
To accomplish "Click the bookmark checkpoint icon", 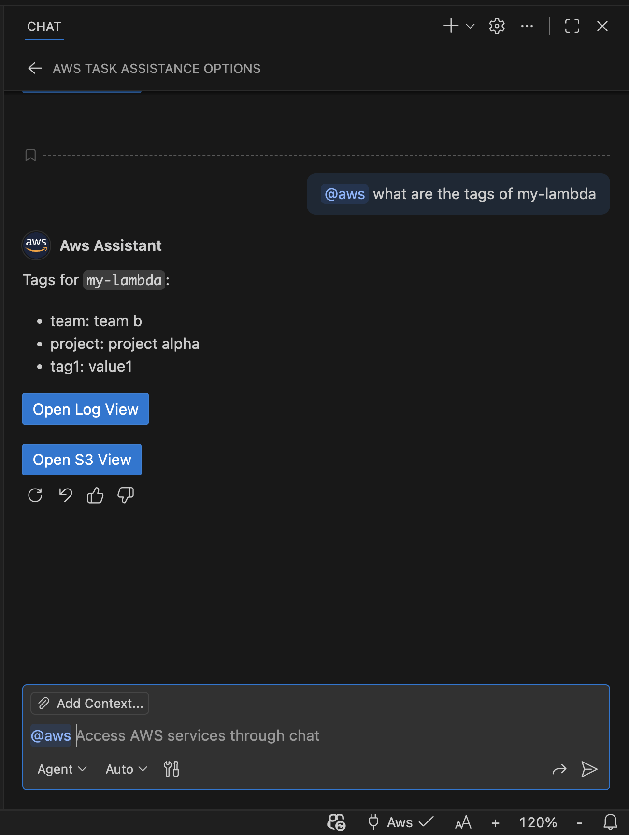I will (x=30, y=155).
